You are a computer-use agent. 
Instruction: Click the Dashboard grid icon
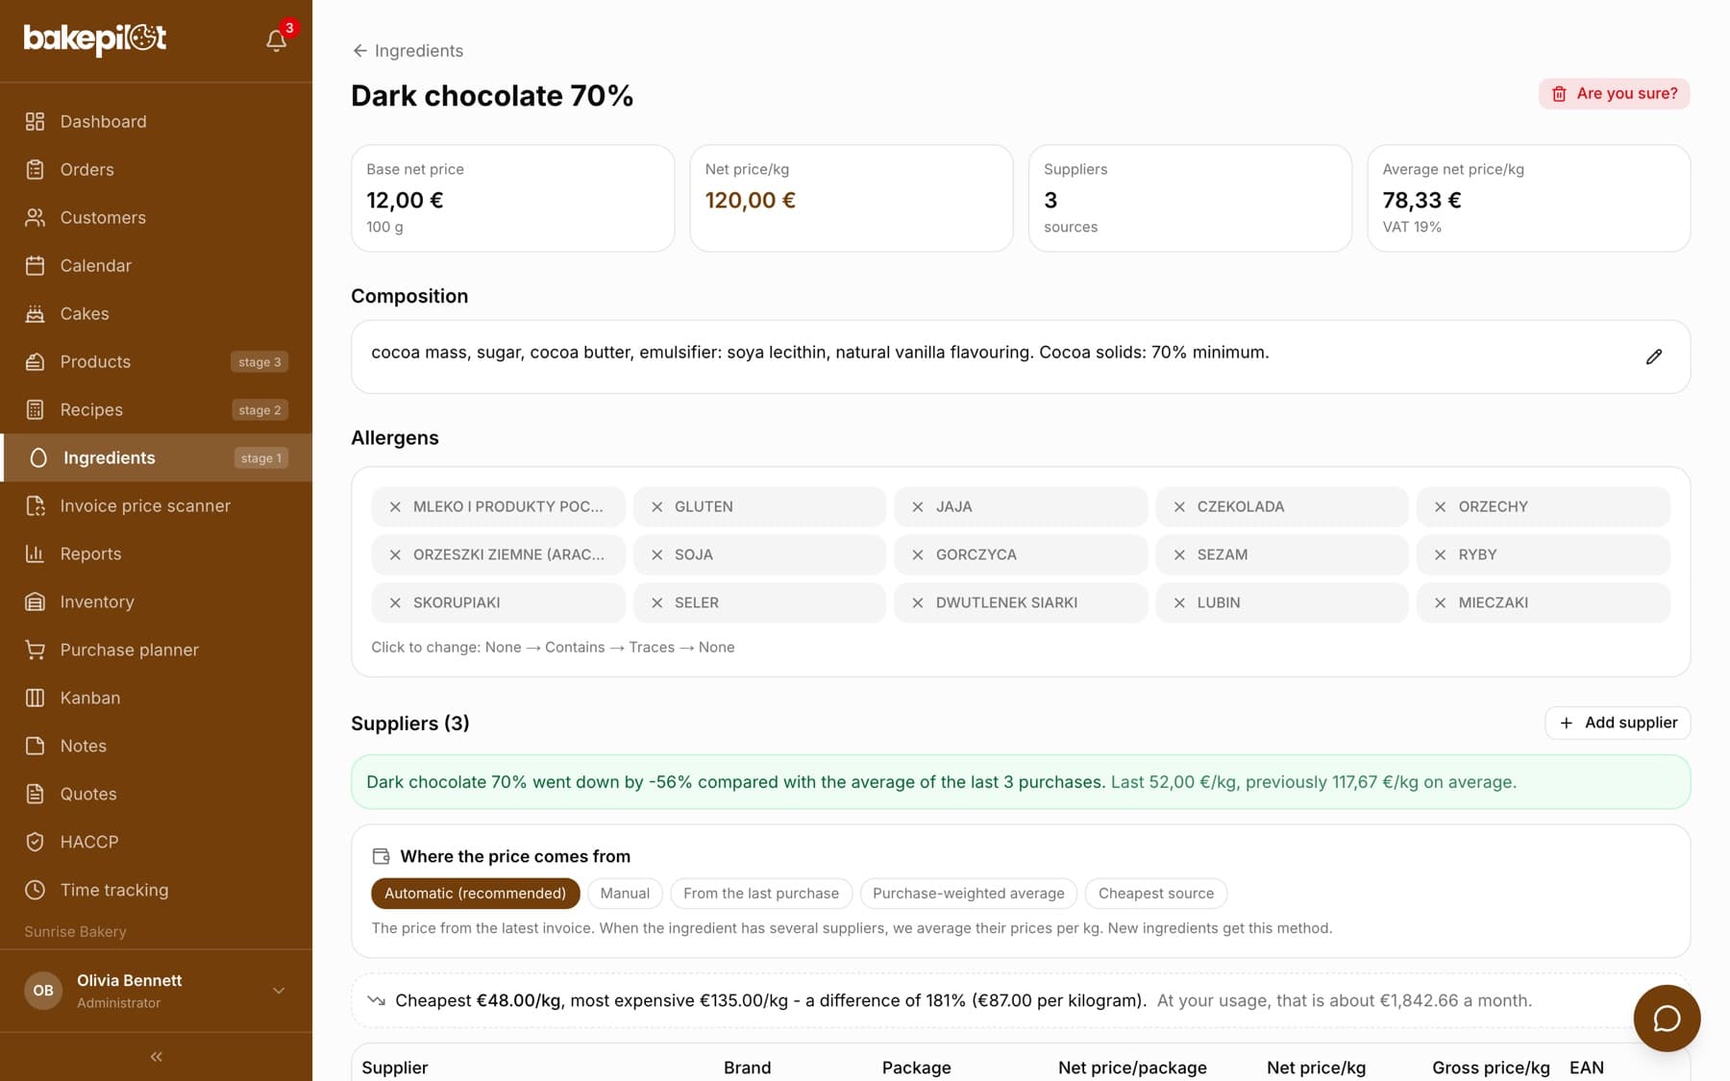36,121
